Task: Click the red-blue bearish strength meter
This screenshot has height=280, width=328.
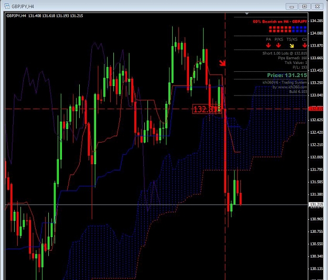Action: coord(288,29)
